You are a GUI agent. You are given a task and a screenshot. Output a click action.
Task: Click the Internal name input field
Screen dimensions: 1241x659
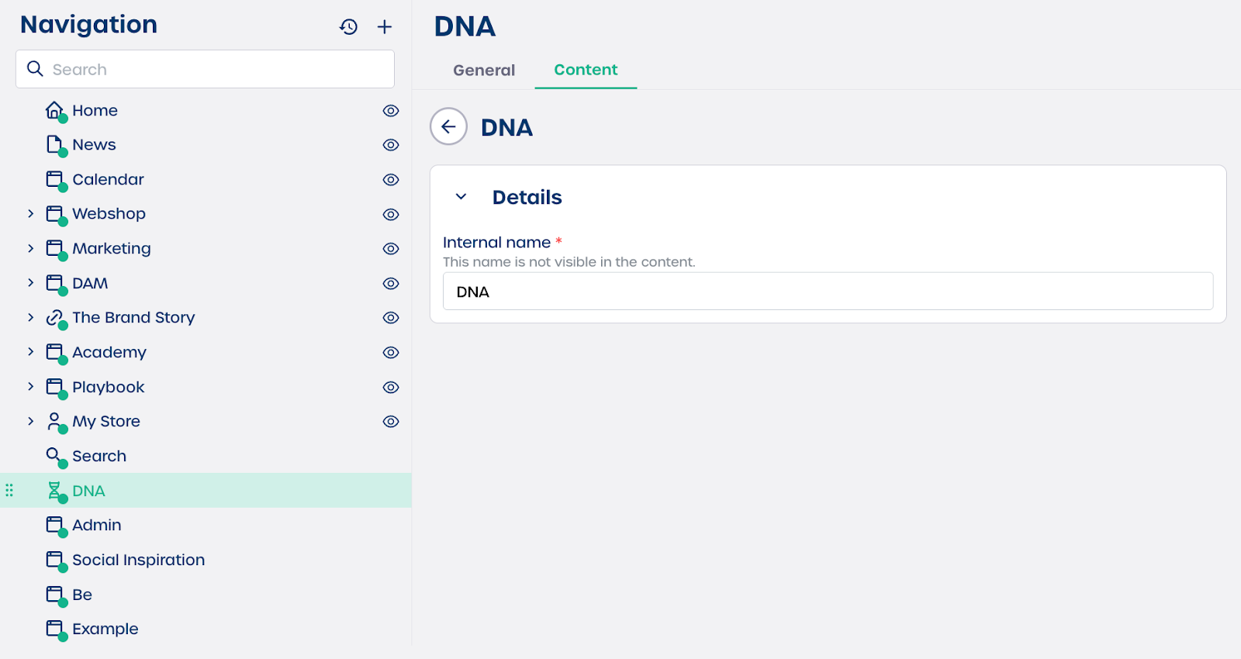[828, 292]
